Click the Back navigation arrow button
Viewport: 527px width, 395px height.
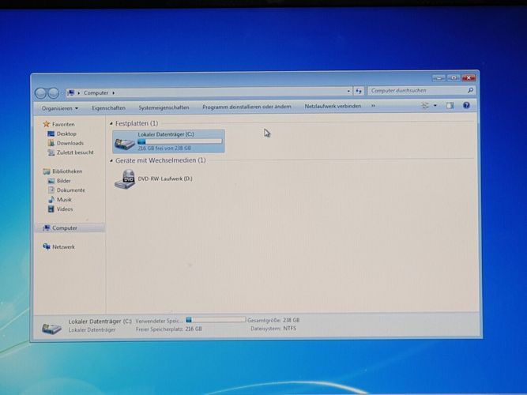tap(40, 93)
